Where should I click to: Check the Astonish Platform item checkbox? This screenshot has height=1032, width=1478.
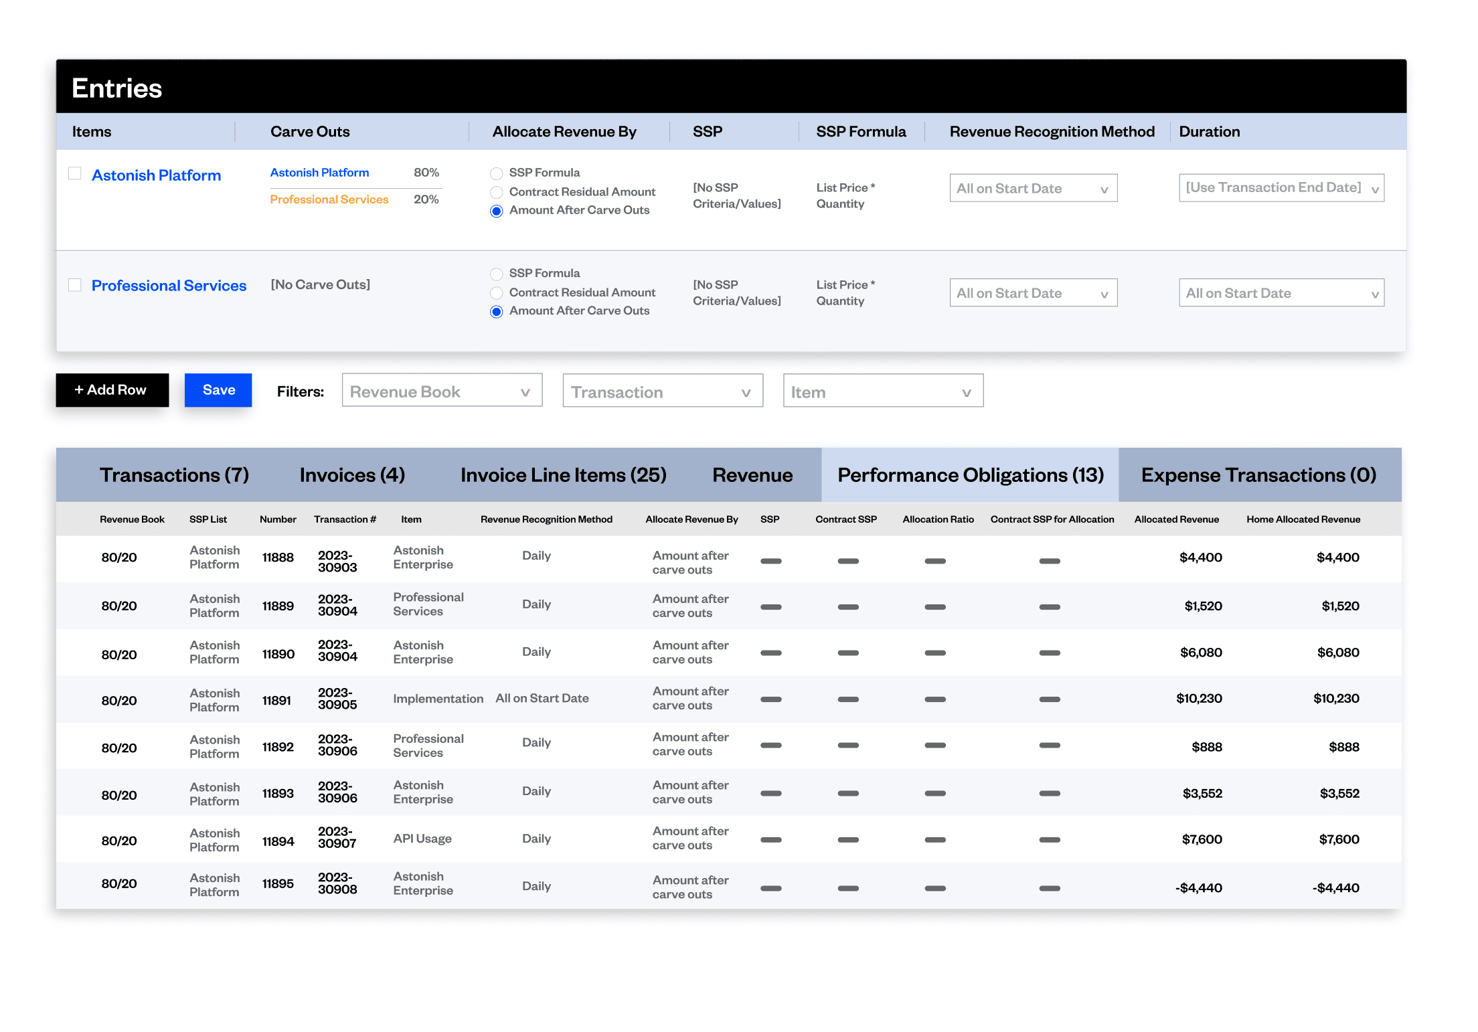tap(75, 174)
